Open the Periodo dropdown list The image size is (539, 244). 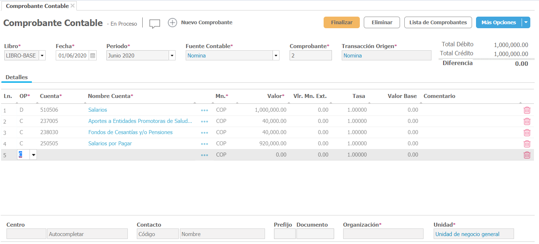172,56
